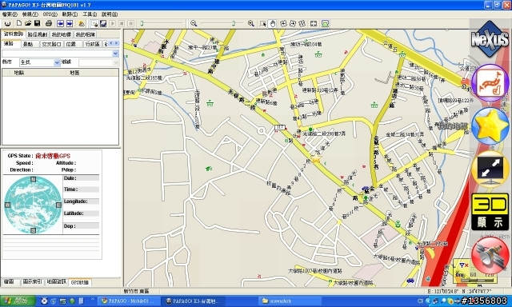Image resolution: width=512 pixels, height=307 pixels.
Task: Open the Windows Start button
Action: pos(18,301)
